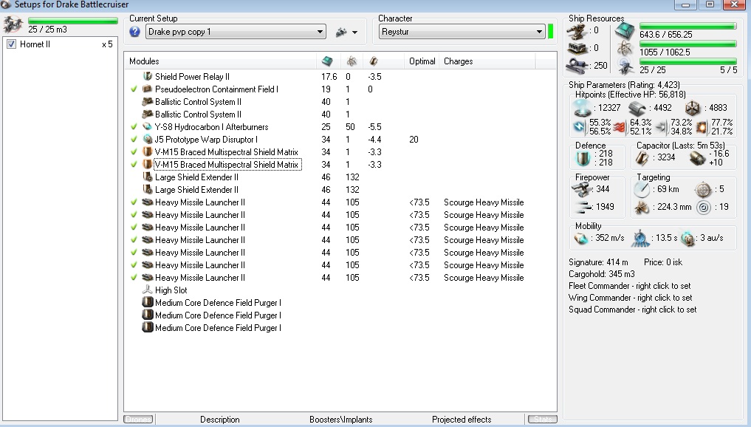Click the capacitor column header icon

click(374, 61)
